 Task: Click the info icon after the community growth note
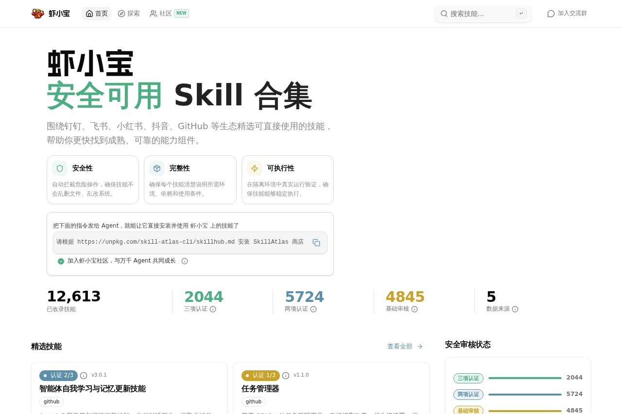pos(184,261)
